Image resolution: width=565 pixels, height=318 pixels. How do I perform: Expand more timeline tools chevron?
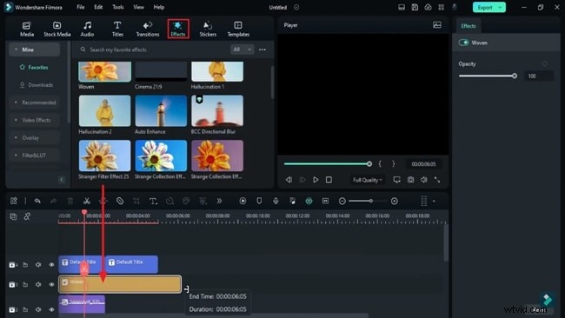[x=219, y=201]
